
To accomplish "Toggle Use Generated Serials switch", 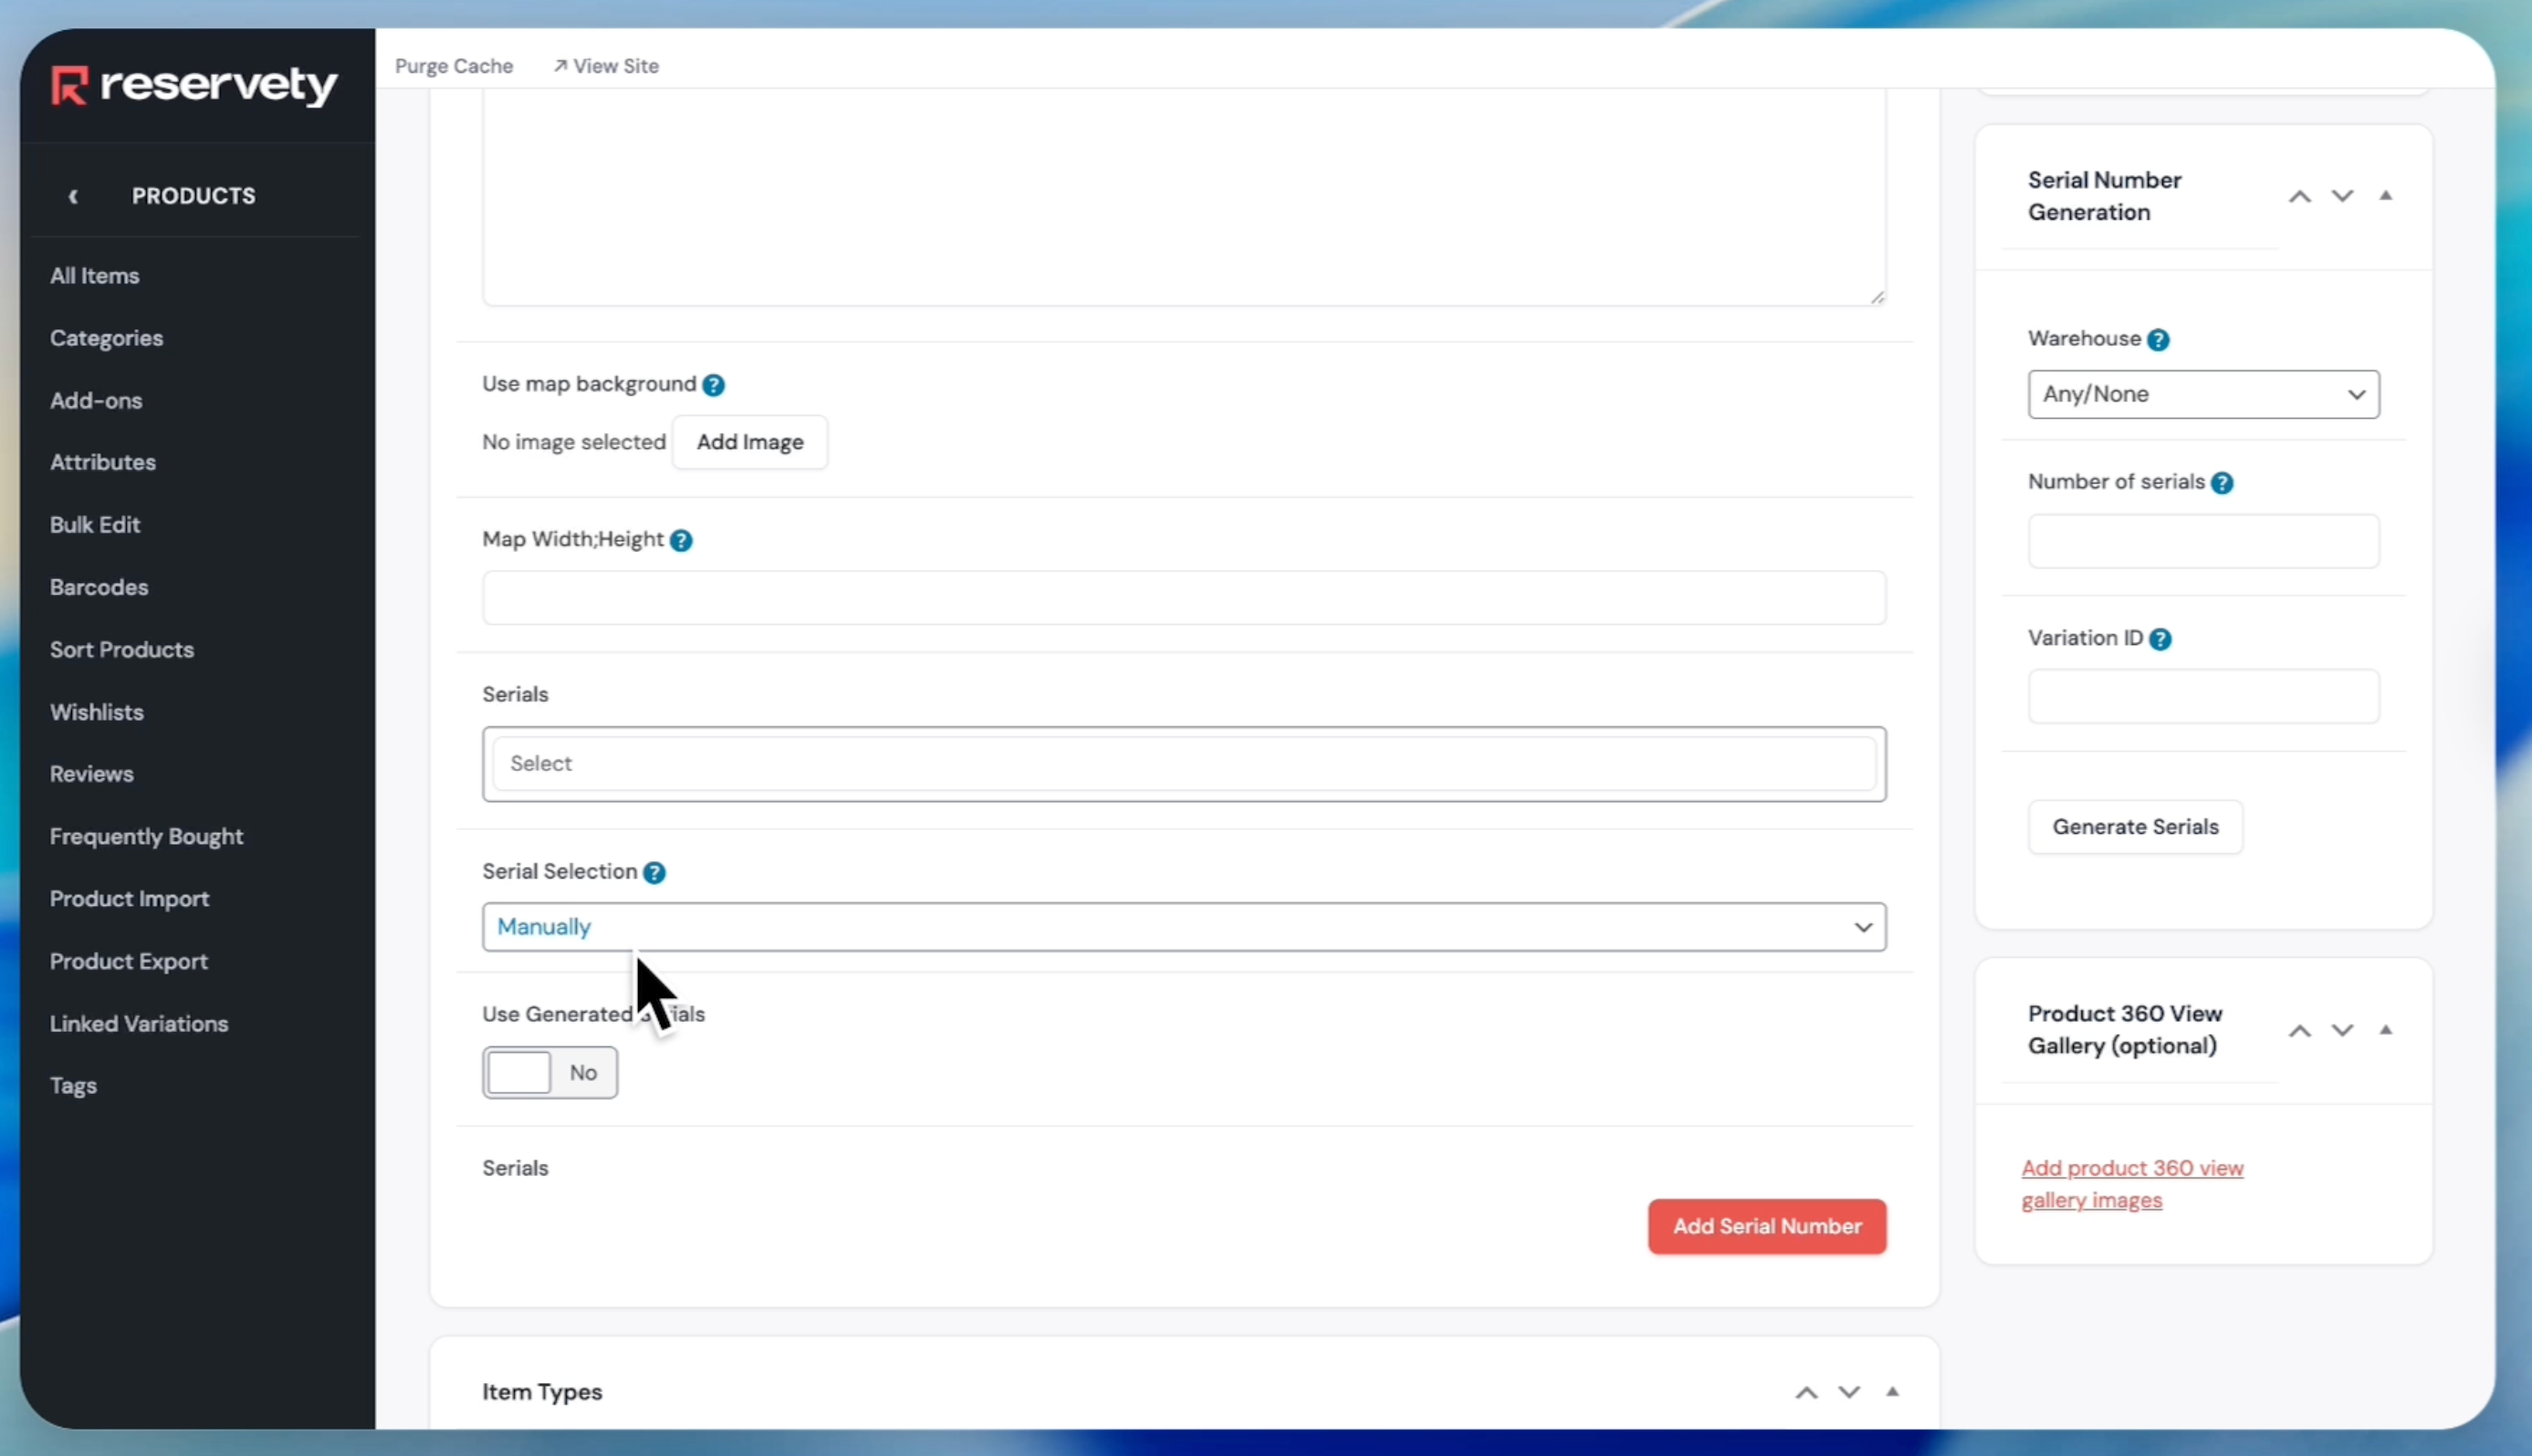I will click(549, 1073).
